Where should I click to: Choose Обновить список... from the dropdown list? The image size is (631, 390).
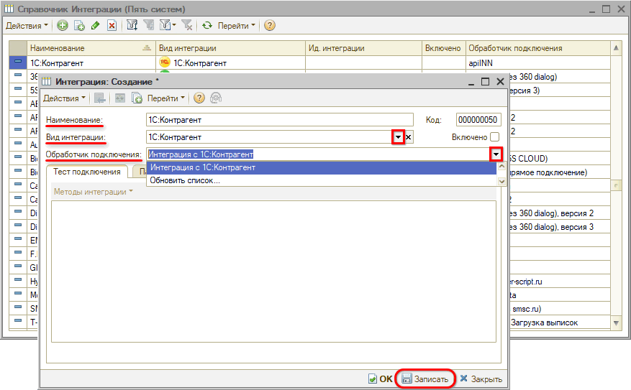[x=185, y=180]
